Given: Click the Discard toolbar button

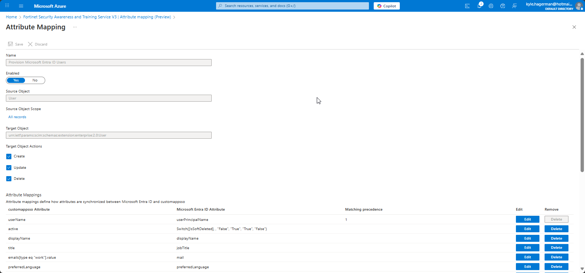Looking at the screenshot, I should [37, 44].
